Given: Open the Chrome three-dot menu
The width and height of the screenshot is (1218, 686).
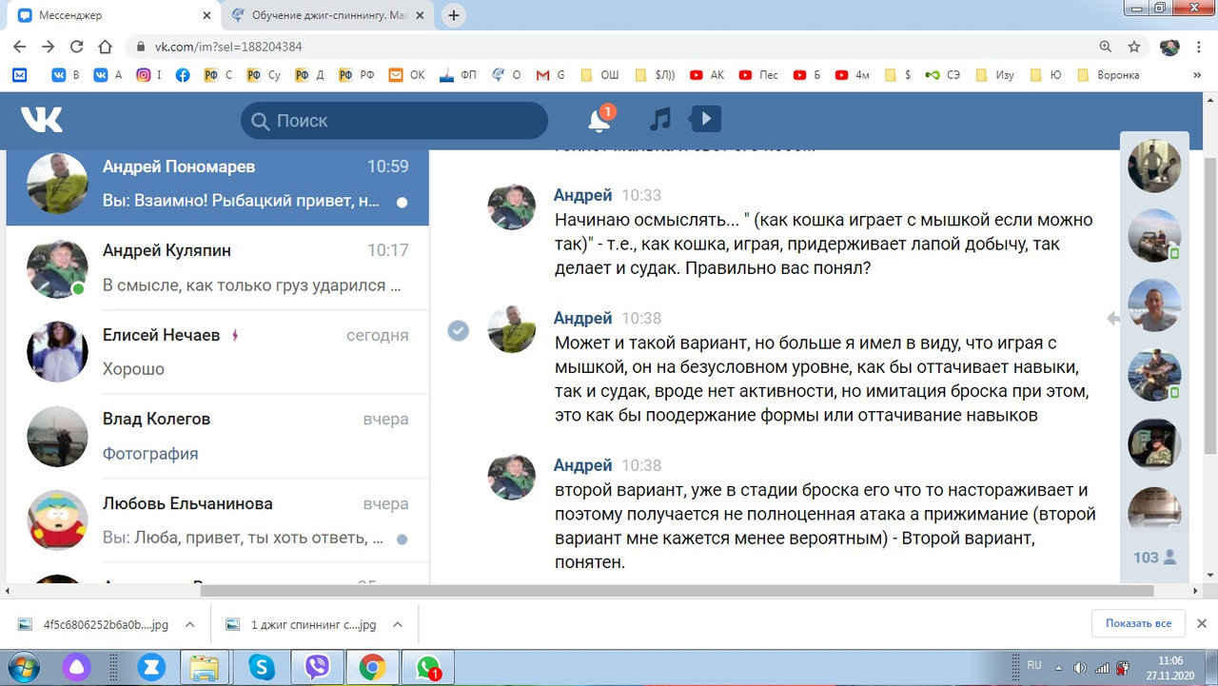Looking at the screenshot, I should (1198, 46).
